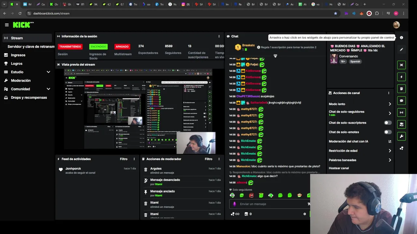Screen dimensions: 417x234
Task: Open Acciones de moderador three-dot menu
Action: coord(219,159)
